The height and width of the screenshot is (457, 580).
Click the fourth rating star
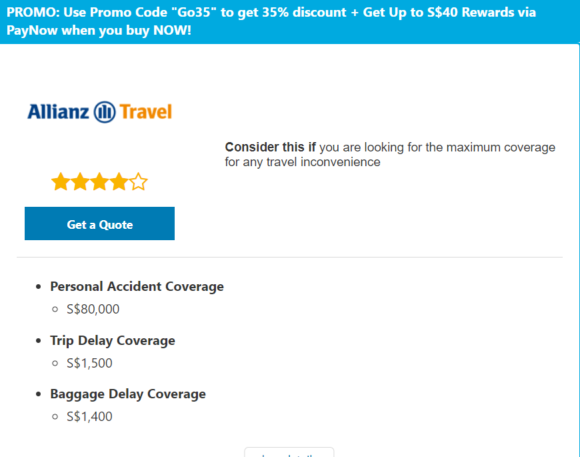(x=119, y=181)
